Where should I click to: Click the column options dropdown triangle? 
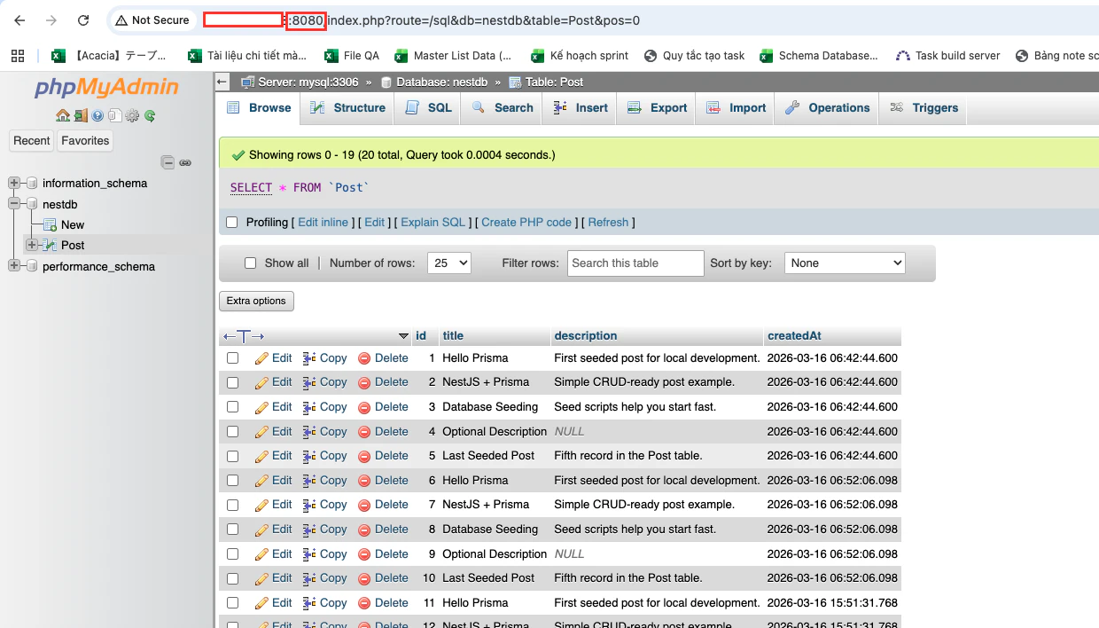pos(404,336)
